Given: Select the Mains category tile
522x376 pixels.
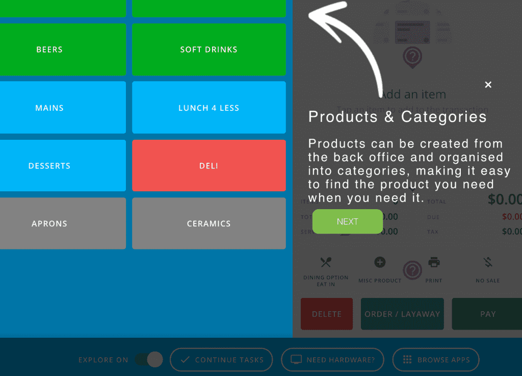Looking at the screenshot, I should [x=49, y=108].
